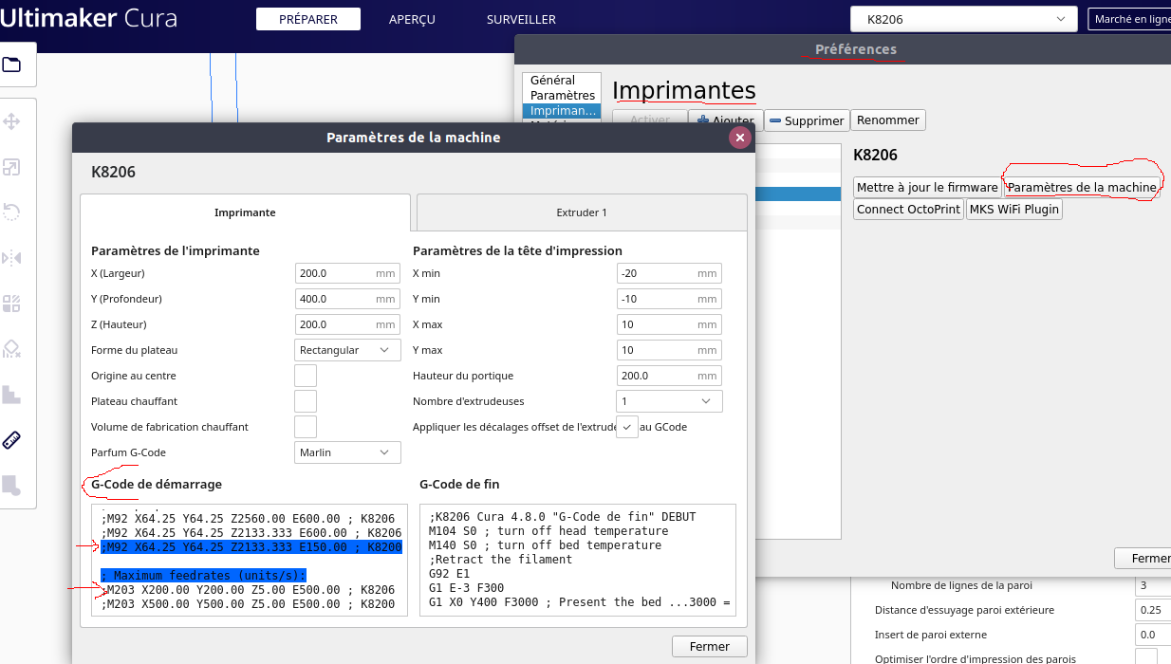The width and height of the screenshot is (1171, 664).
Task: Click the M104 S0 end G-code line
Action: 548,531
